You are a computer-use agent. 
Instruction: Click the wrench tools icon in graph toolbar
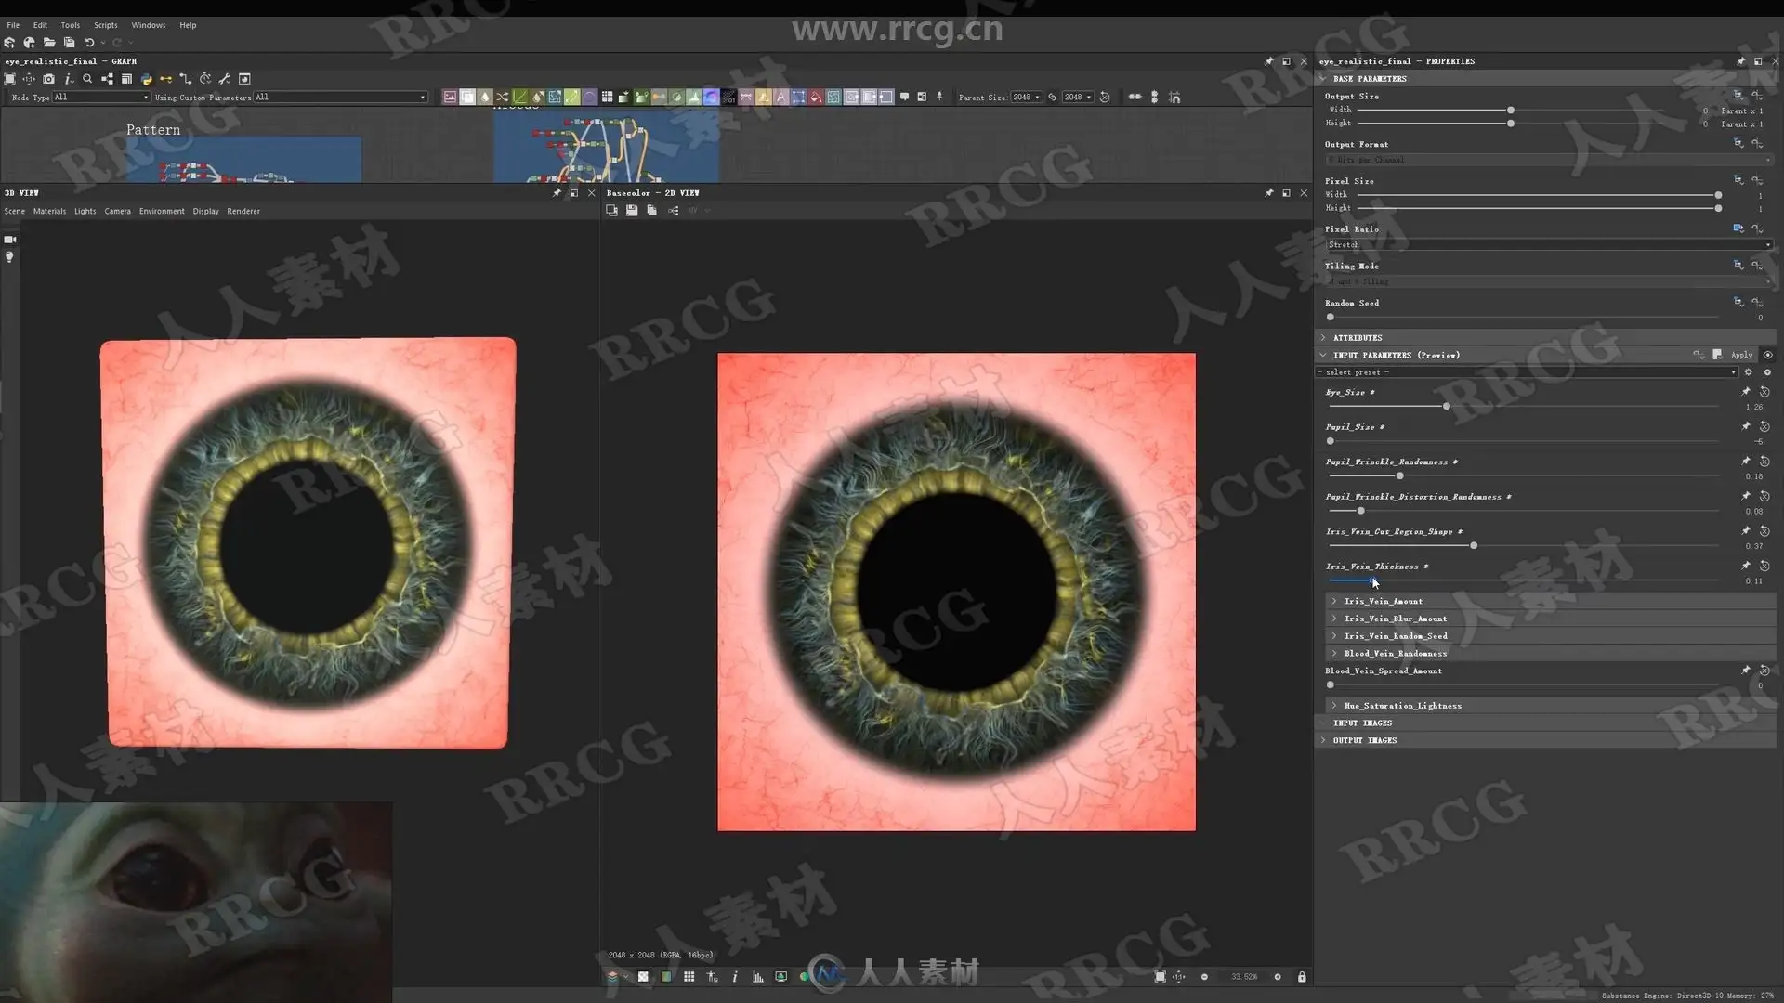pyautogui.click(x=224, y=79)
